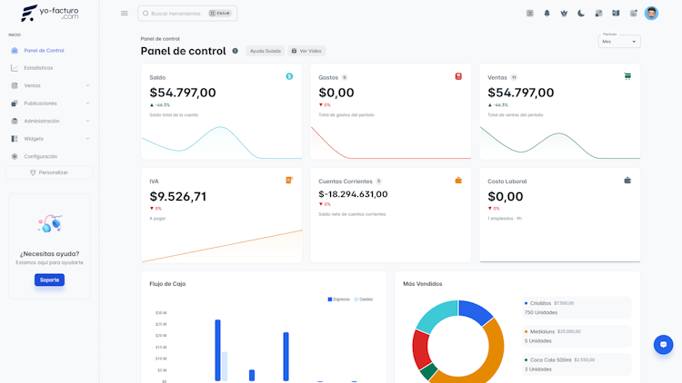Viewport: 682px width, 383px height.
Task: Open the user avatar profile menu
Action: tap(651, 14)
